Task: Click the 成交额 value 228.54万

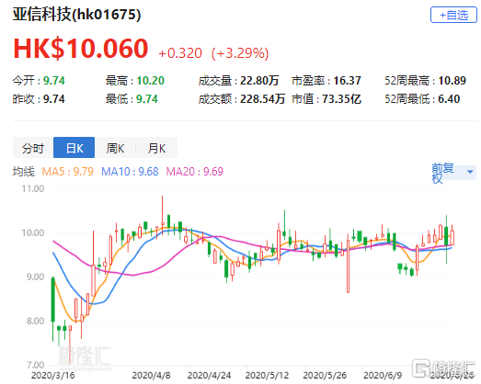Action: pyautogui.click(x=263, y=99)
